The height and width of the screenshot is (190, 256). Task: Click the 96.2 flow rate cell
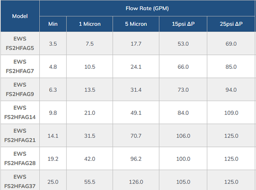136,159
